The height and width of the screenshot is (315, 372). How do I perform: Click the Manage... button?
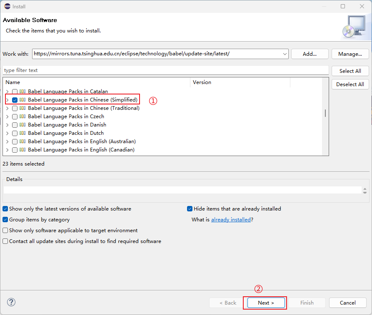pos(350,54)
